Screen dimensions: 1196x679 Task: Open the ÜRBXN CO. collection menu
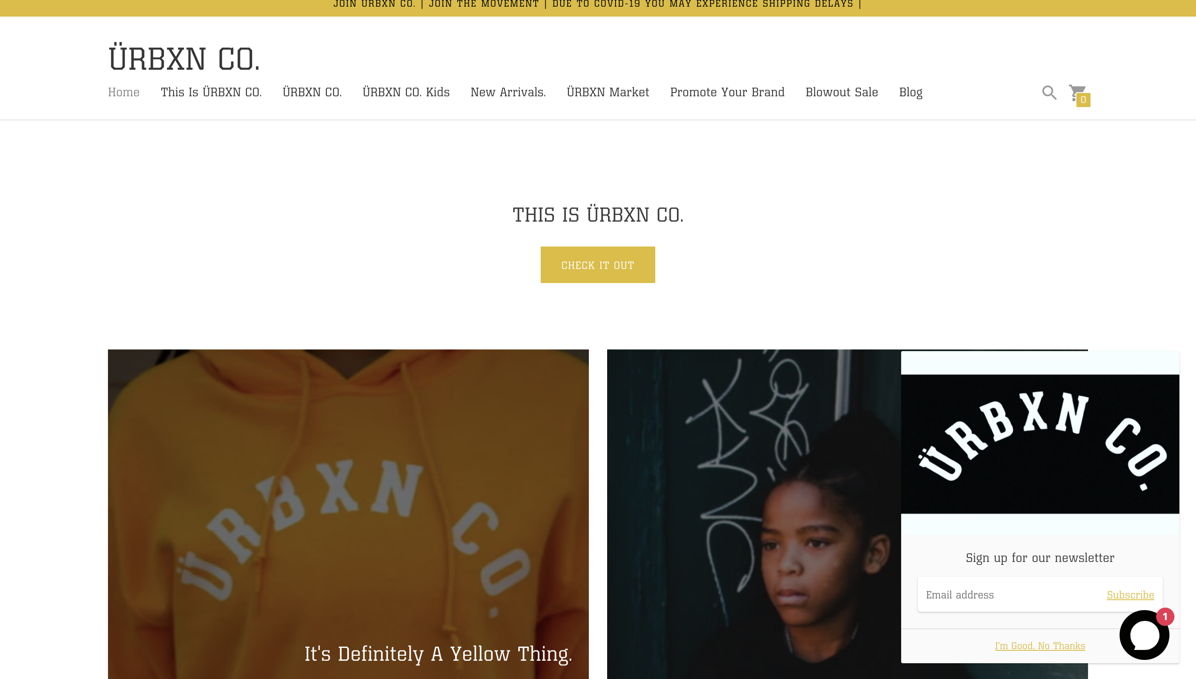coord(312,92)
